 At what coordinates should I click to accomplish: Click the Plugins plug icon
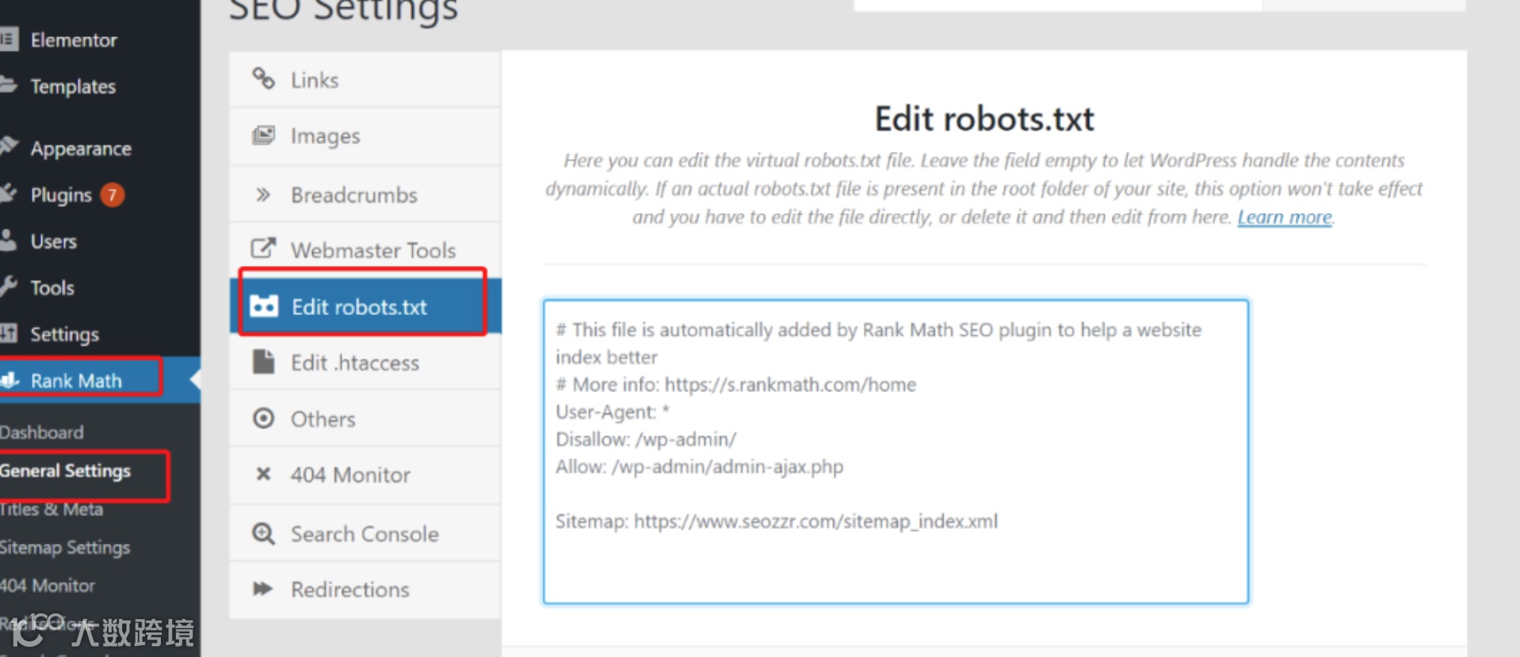click(8, 193)
